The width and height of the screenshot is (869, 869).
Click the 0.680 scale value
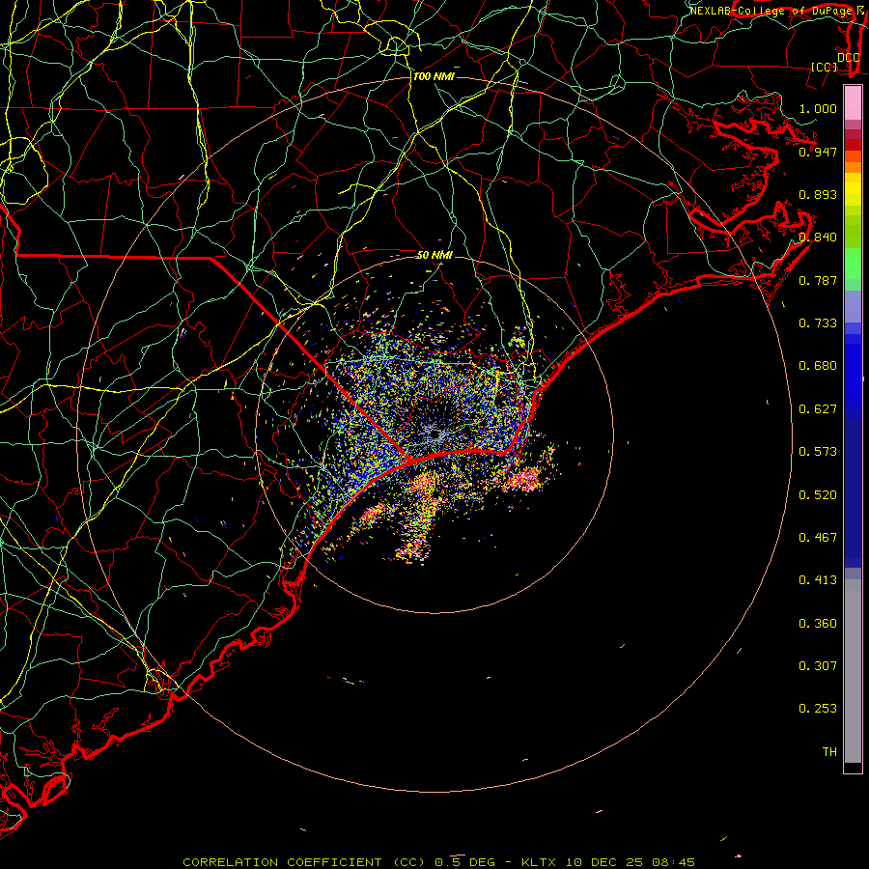tap(818, 366)
